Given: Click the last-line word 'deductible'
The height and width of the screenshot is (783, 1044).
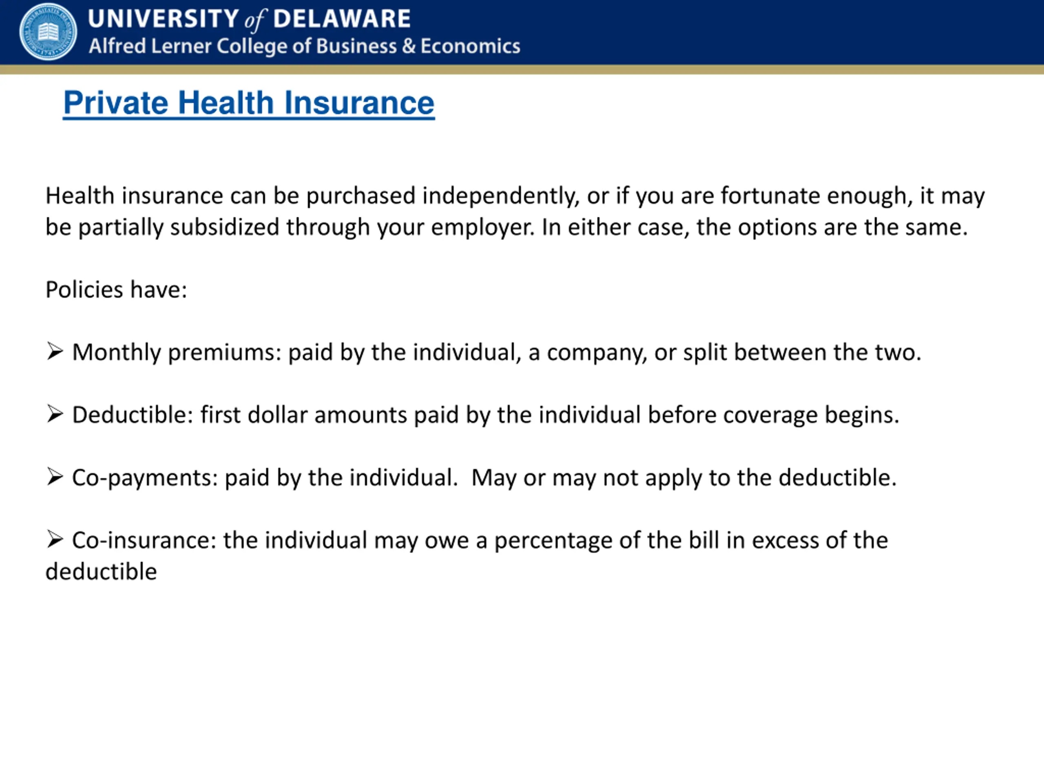Looking at the screenshot, I should (x=101, y=572).
